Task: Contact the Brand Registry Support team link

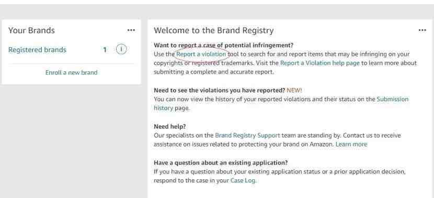Action: 248,135
